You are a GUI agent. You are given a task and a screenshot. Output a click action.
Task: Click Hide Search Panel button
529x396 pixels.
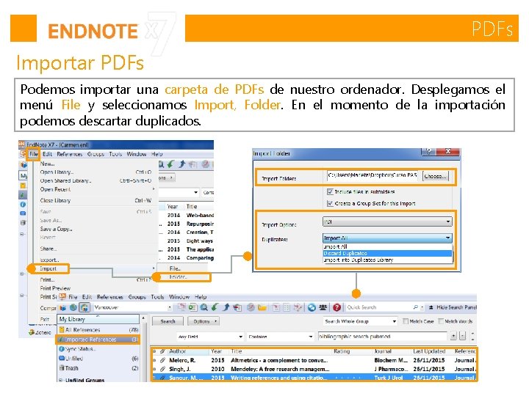point(452,307)
